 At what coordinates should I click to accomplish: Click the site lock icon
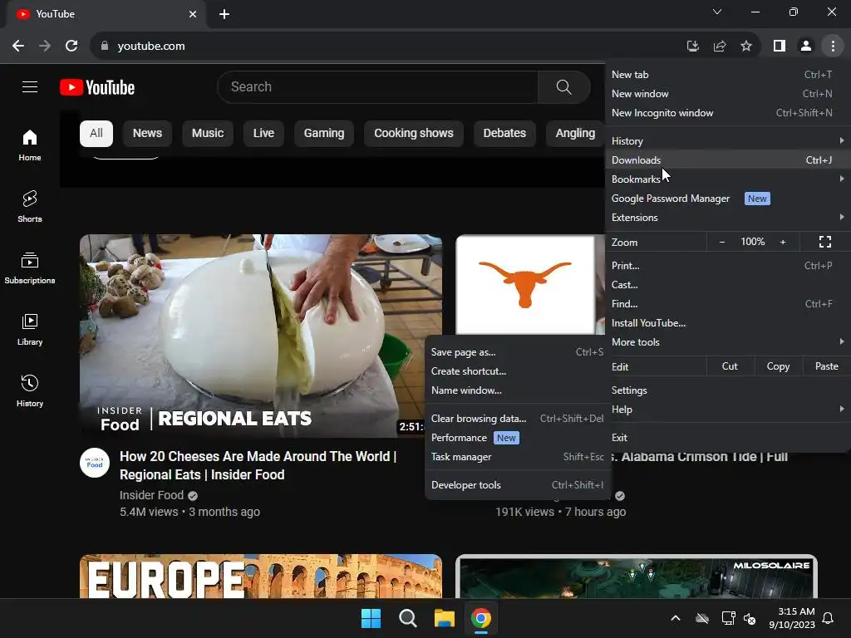click(105, 47)
